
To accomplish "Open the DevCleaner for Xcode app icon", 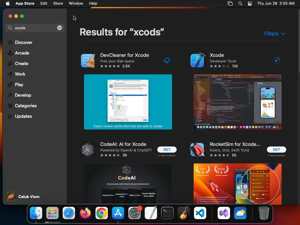I will point(88,61).
